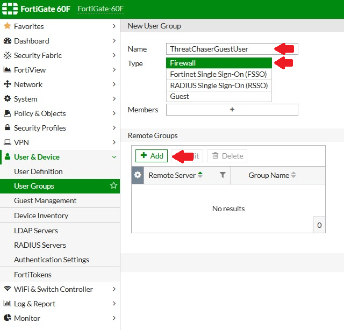The width and height of the screenshot is (344, 330).
Task: Click the VPN monitor icon in sidebar
Action: 8,142
